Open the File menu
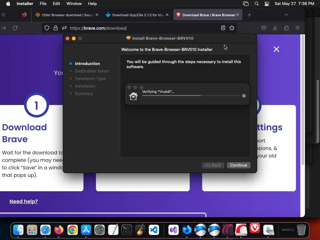The image size is (320, 240). 43,4
